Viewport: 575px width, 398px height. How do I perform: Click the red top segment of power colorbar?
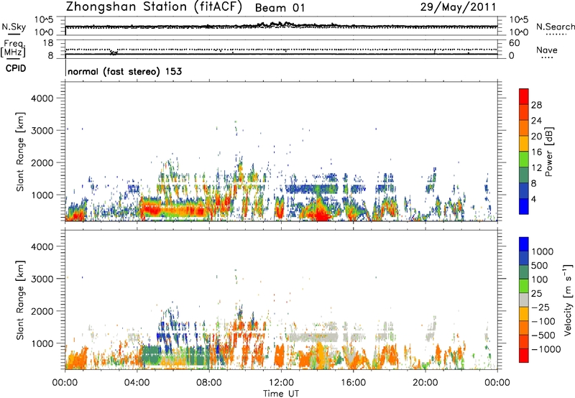(524, 96)
